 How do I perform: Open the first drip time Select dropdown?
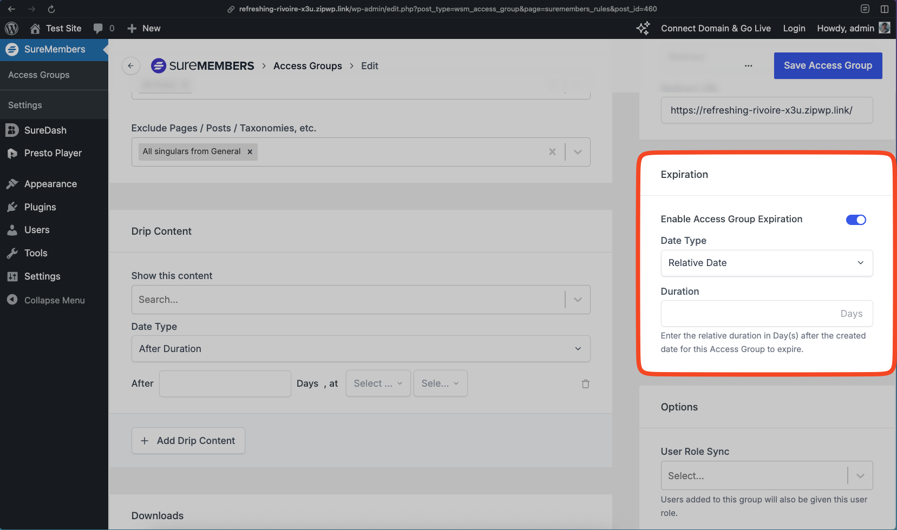tap(378, 383)
